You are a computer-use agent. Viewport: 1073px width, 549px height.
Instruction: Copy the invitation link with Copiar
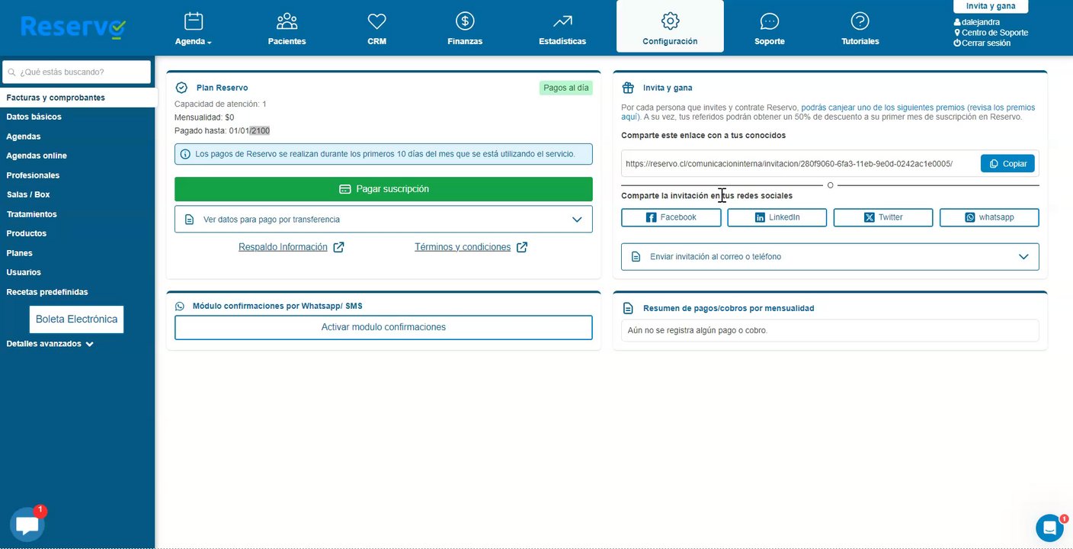[x=1007, y=164]
